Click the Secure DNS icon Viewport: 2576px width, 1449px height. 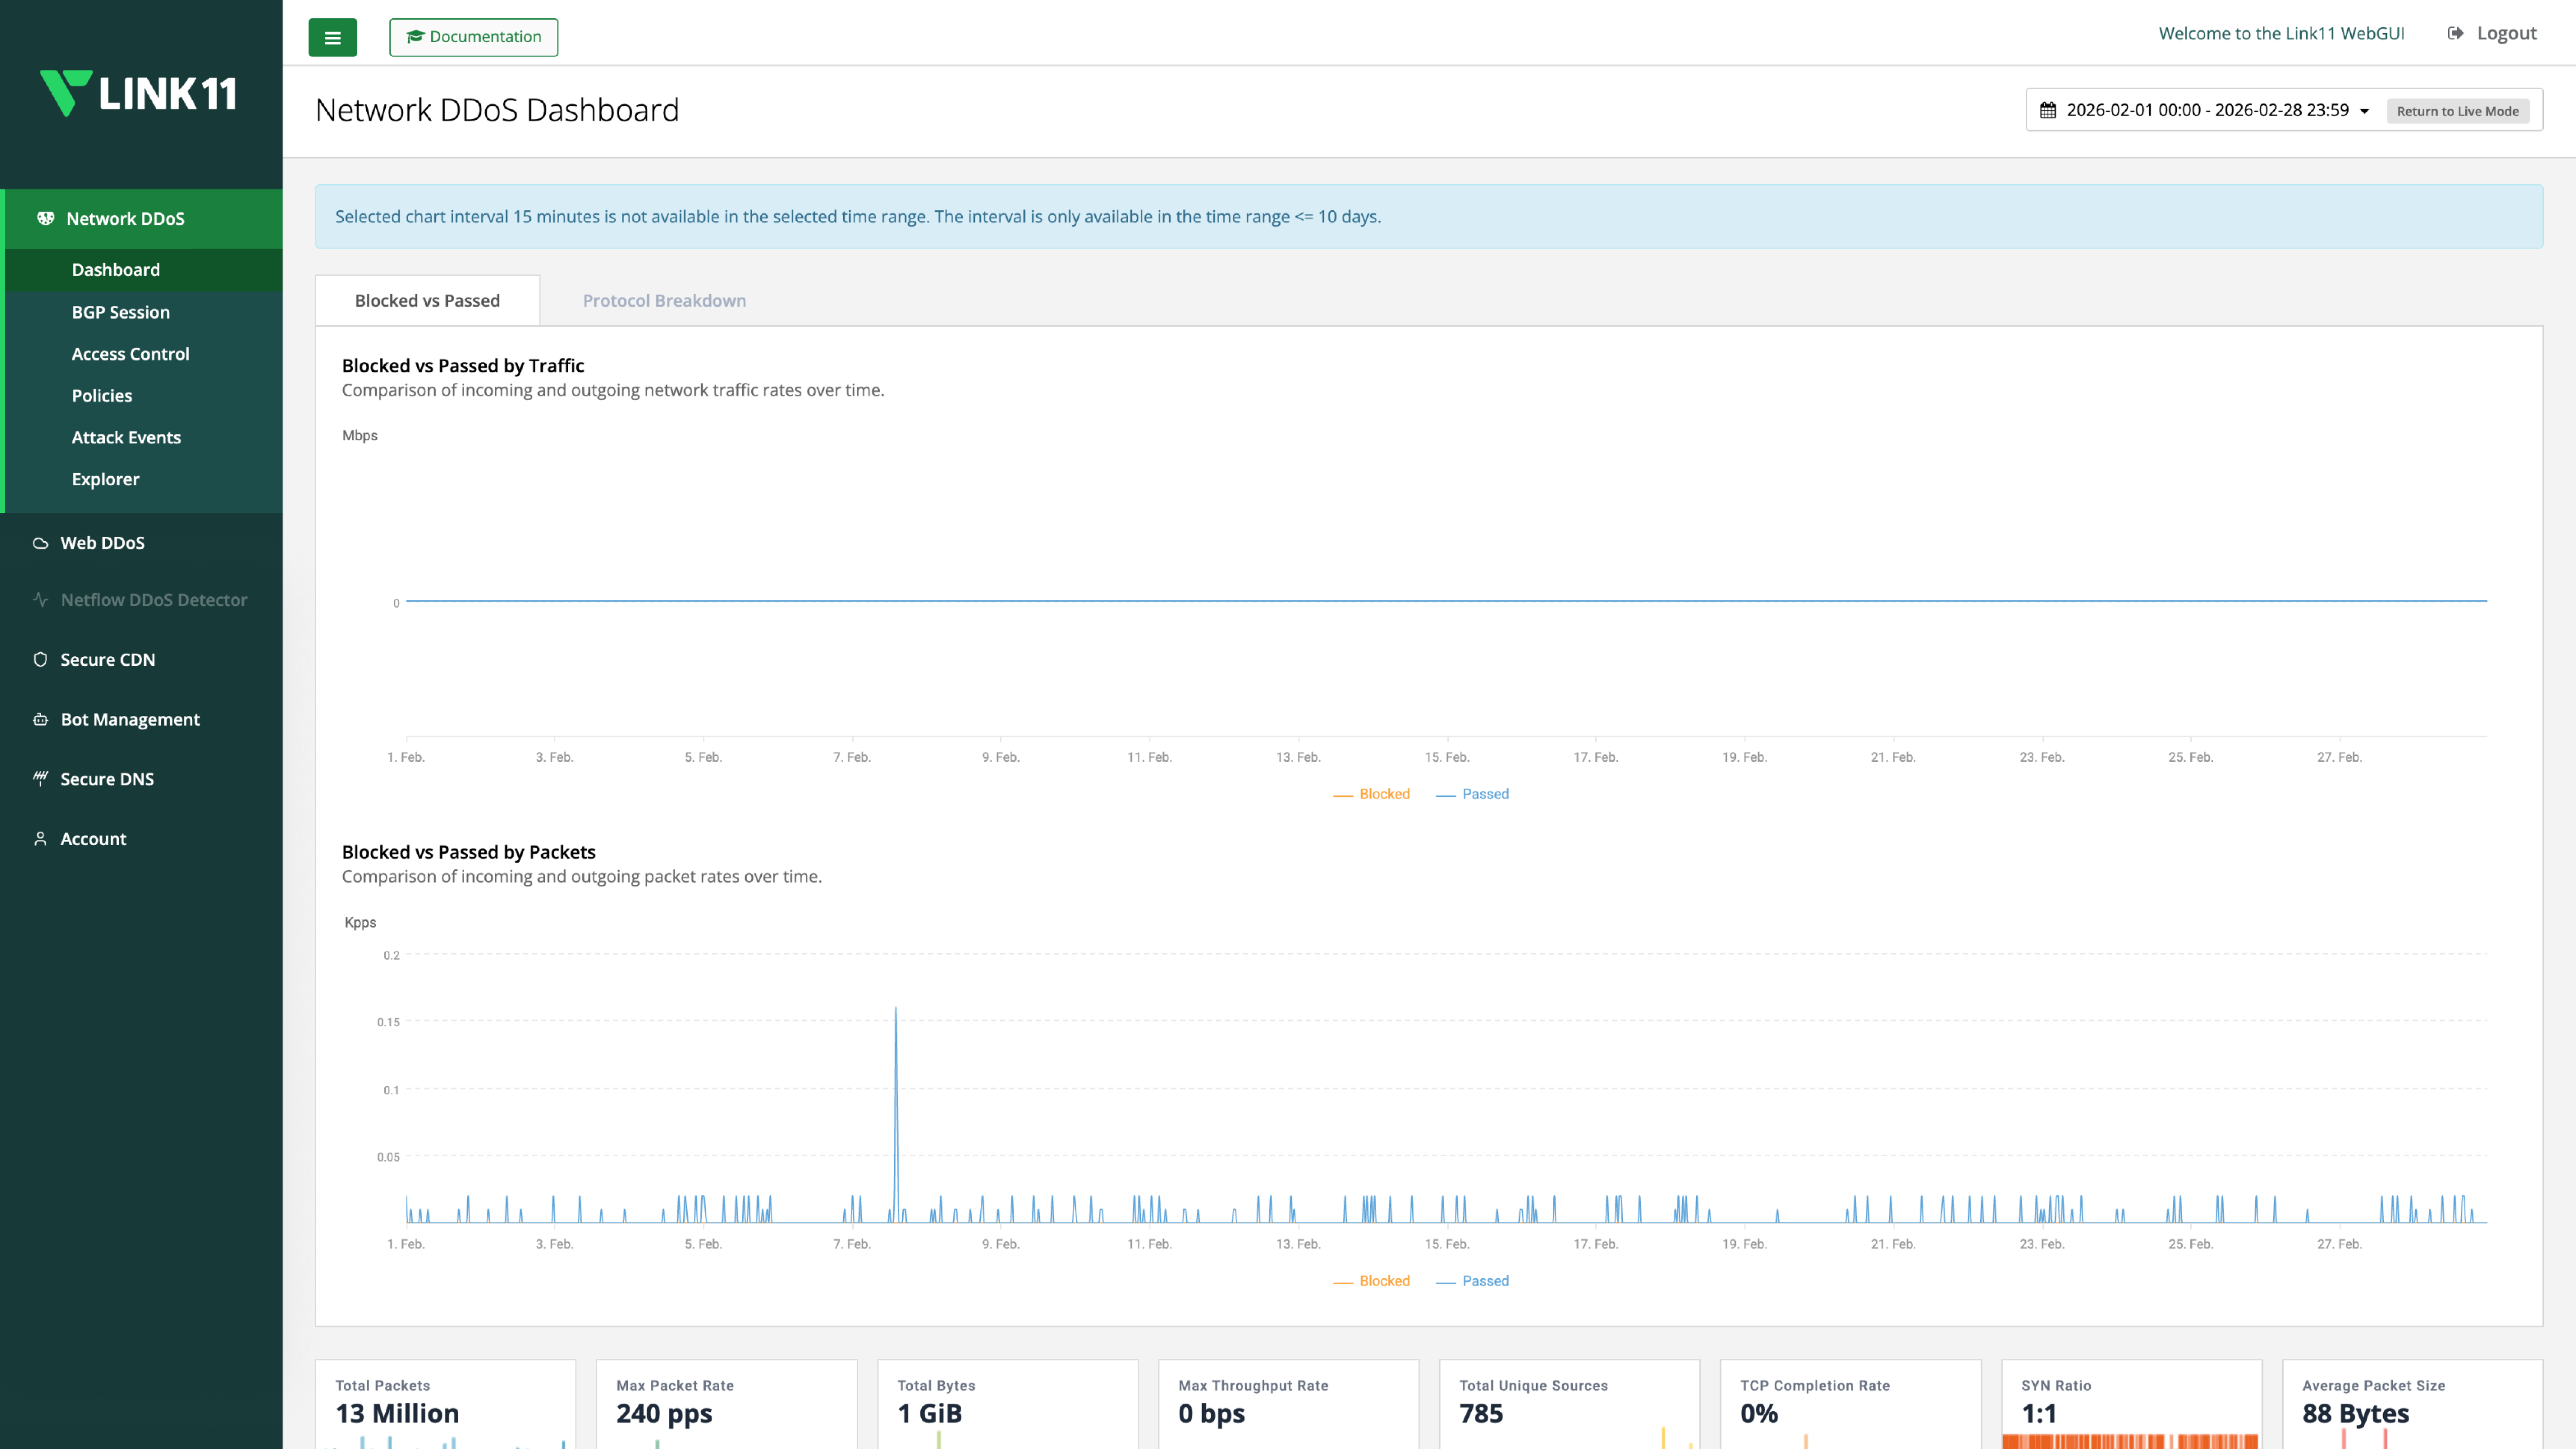[x=40, y=779]
